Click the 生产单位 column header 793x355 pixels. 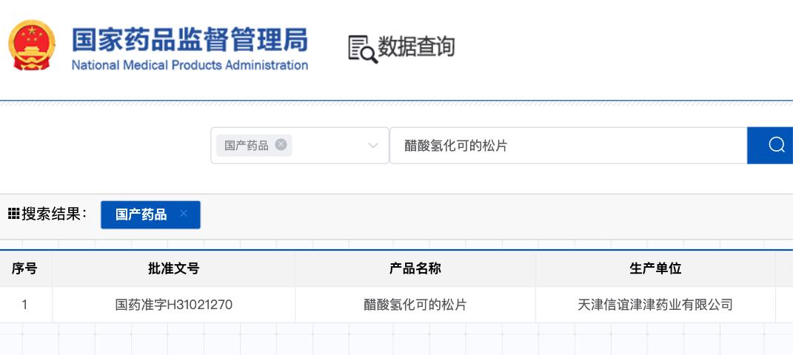click(x=655, y=268)
